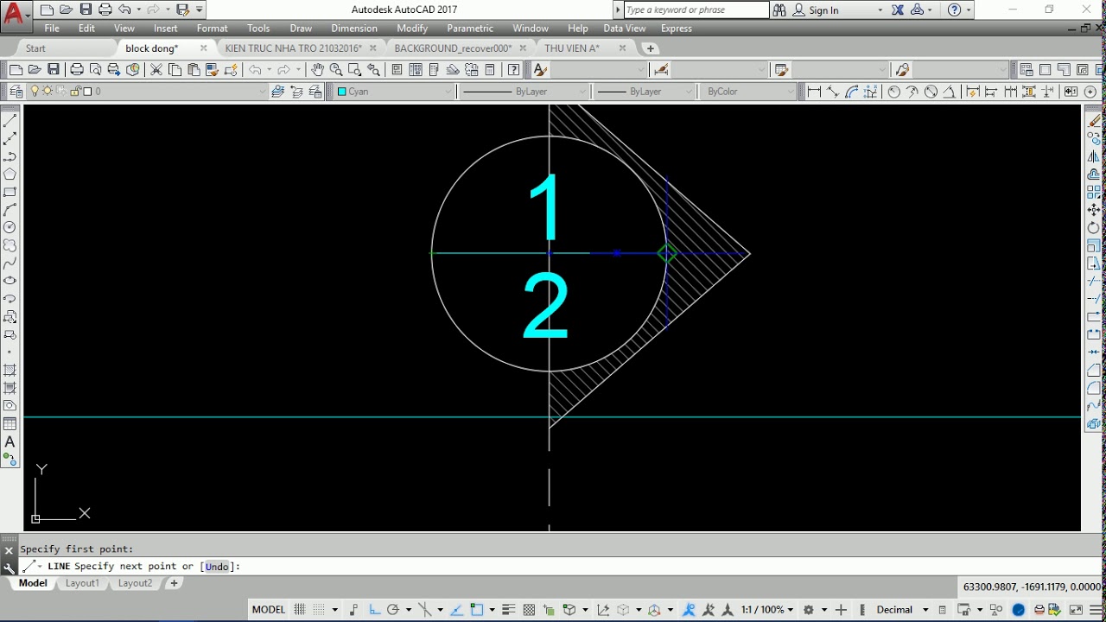Click the MODEL status bar button
1106x622 pixels.
click(x=269, y=610)
